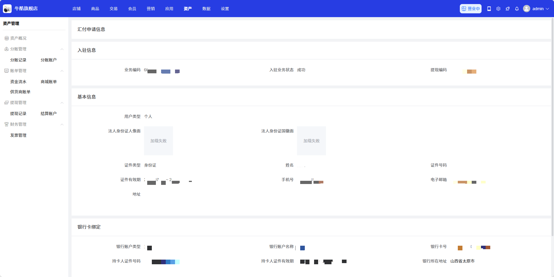This screenshot has height=277, width=554.
Task: Open notifications bell icon
Action: pyautogui.click(x=517, y=9)
